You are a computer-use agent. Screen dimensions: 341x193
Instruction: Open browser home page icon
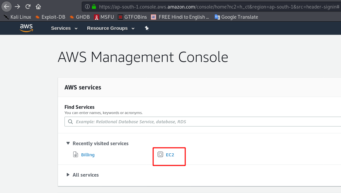[x=38, y=7]
